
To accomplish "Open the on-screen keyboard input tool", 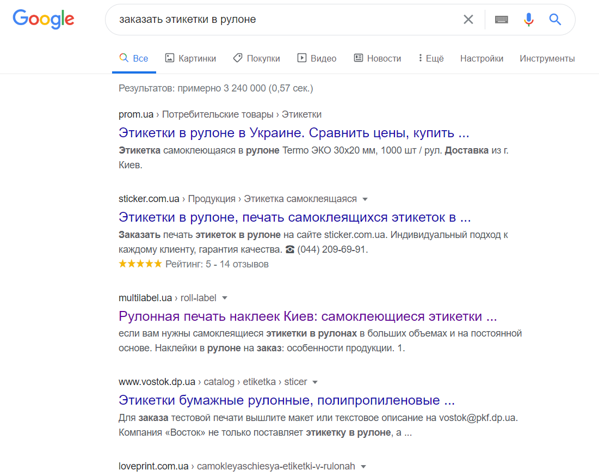I will (501, 20).
